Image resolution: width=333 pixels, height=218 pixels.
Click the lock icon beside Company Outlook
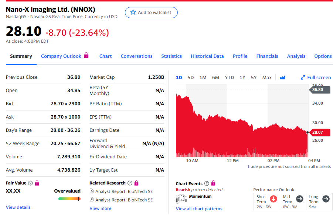click(86, 56)
